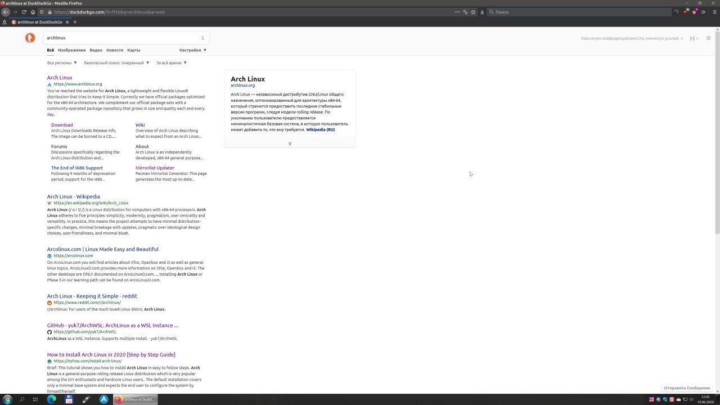720x405 pixels.
Task: Switch to Видео results tab
Action: coord(96,50)
